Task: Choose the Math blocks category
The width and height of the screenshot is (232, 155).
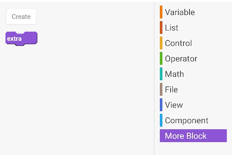Action: [x=193, y=74]
